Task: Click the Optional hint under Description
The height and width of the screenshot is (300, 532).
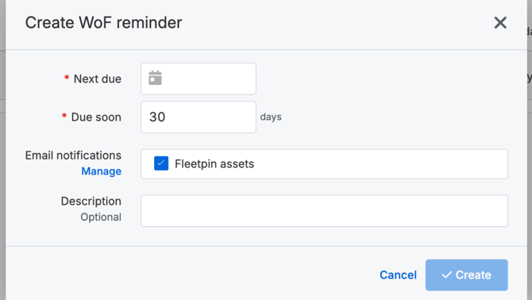Action: [101, 217]
